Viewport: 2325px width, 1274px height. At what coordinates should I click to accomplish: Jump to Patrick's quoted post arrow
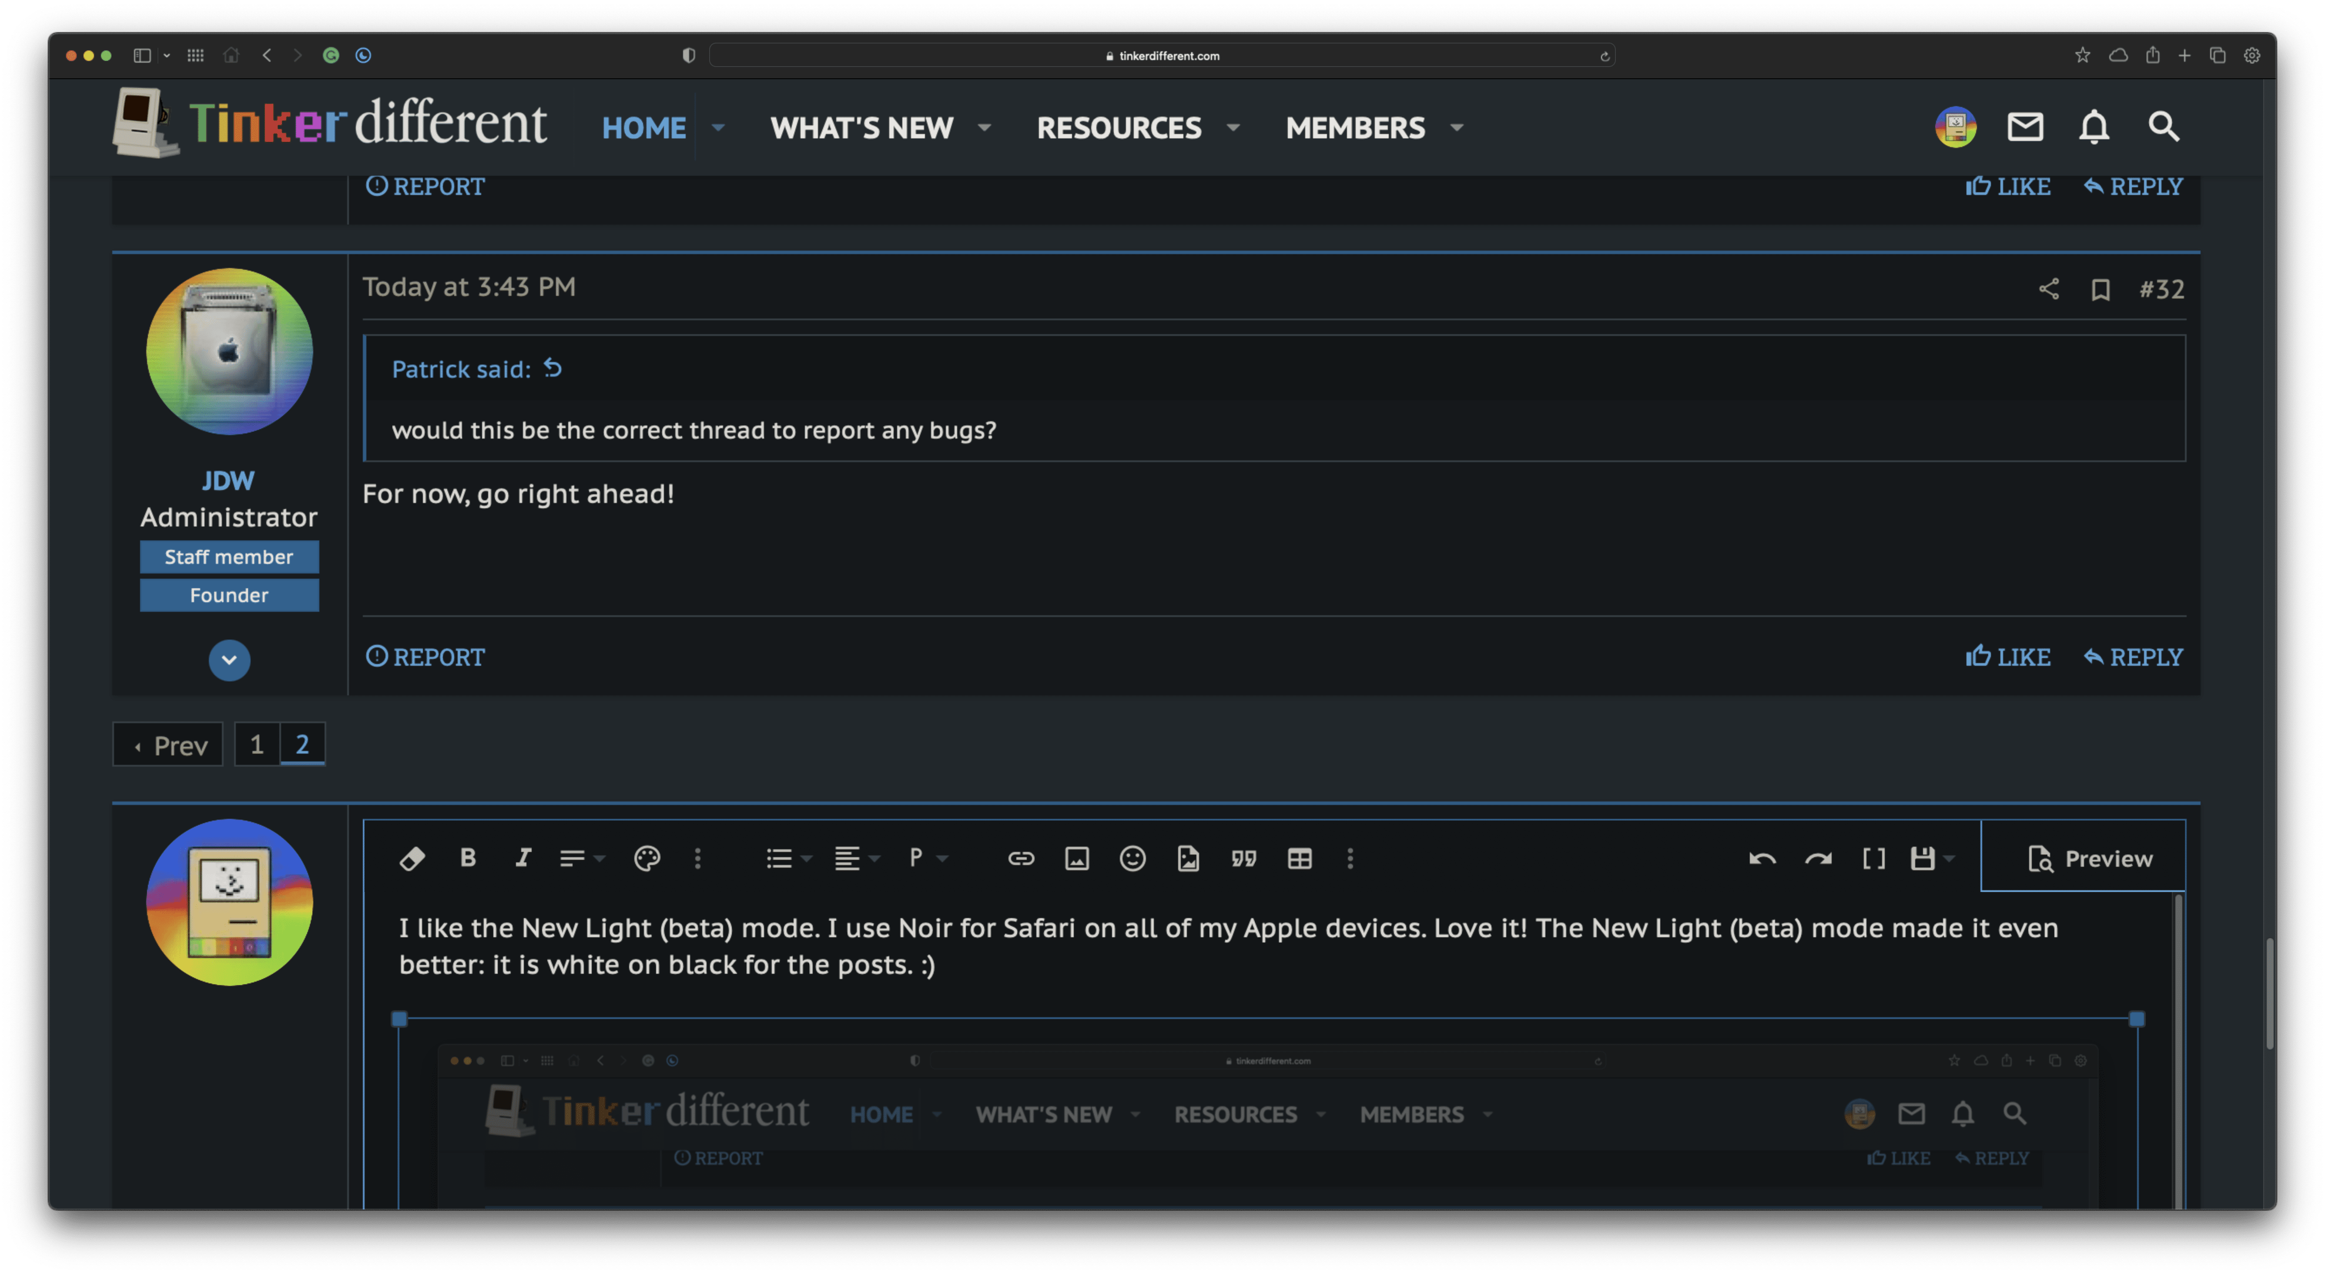553,368
